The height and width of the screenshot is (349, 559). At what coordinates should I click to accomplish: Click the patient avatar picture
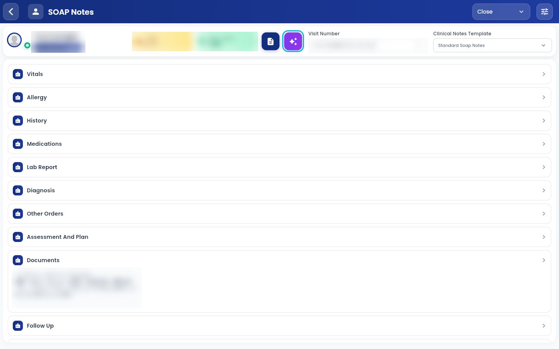coord(15,40)
